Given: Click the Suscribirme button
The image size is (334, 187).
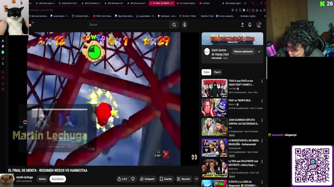Looking at the screenshot, I should tap(58, 179).
